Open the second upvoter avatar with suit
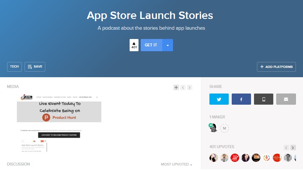The image size is (303, 170). tap(224, 158)
